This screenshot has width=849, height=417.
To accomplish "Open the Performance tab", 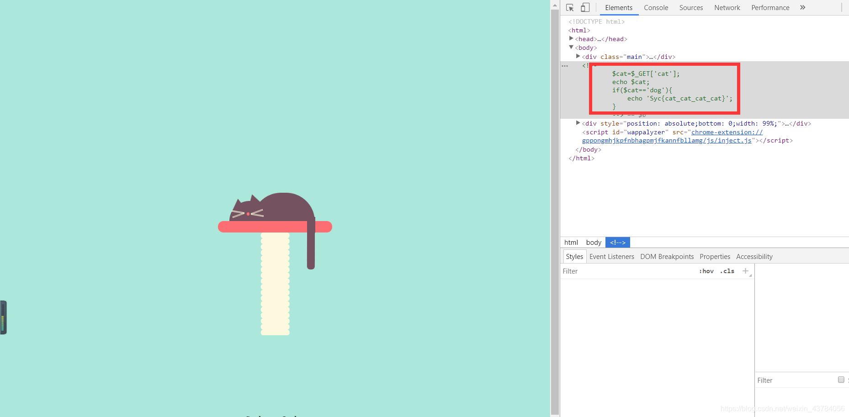I will (x=770, y=8).
